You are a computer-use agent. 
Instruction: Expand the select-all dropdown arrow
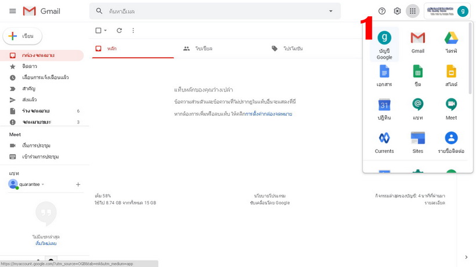(105, 30)
